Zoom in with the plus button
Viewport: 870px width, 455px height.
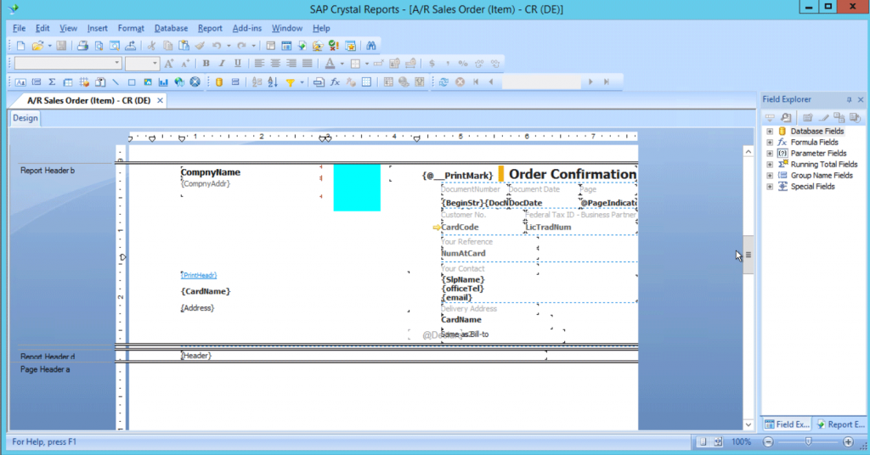[848, 441]
